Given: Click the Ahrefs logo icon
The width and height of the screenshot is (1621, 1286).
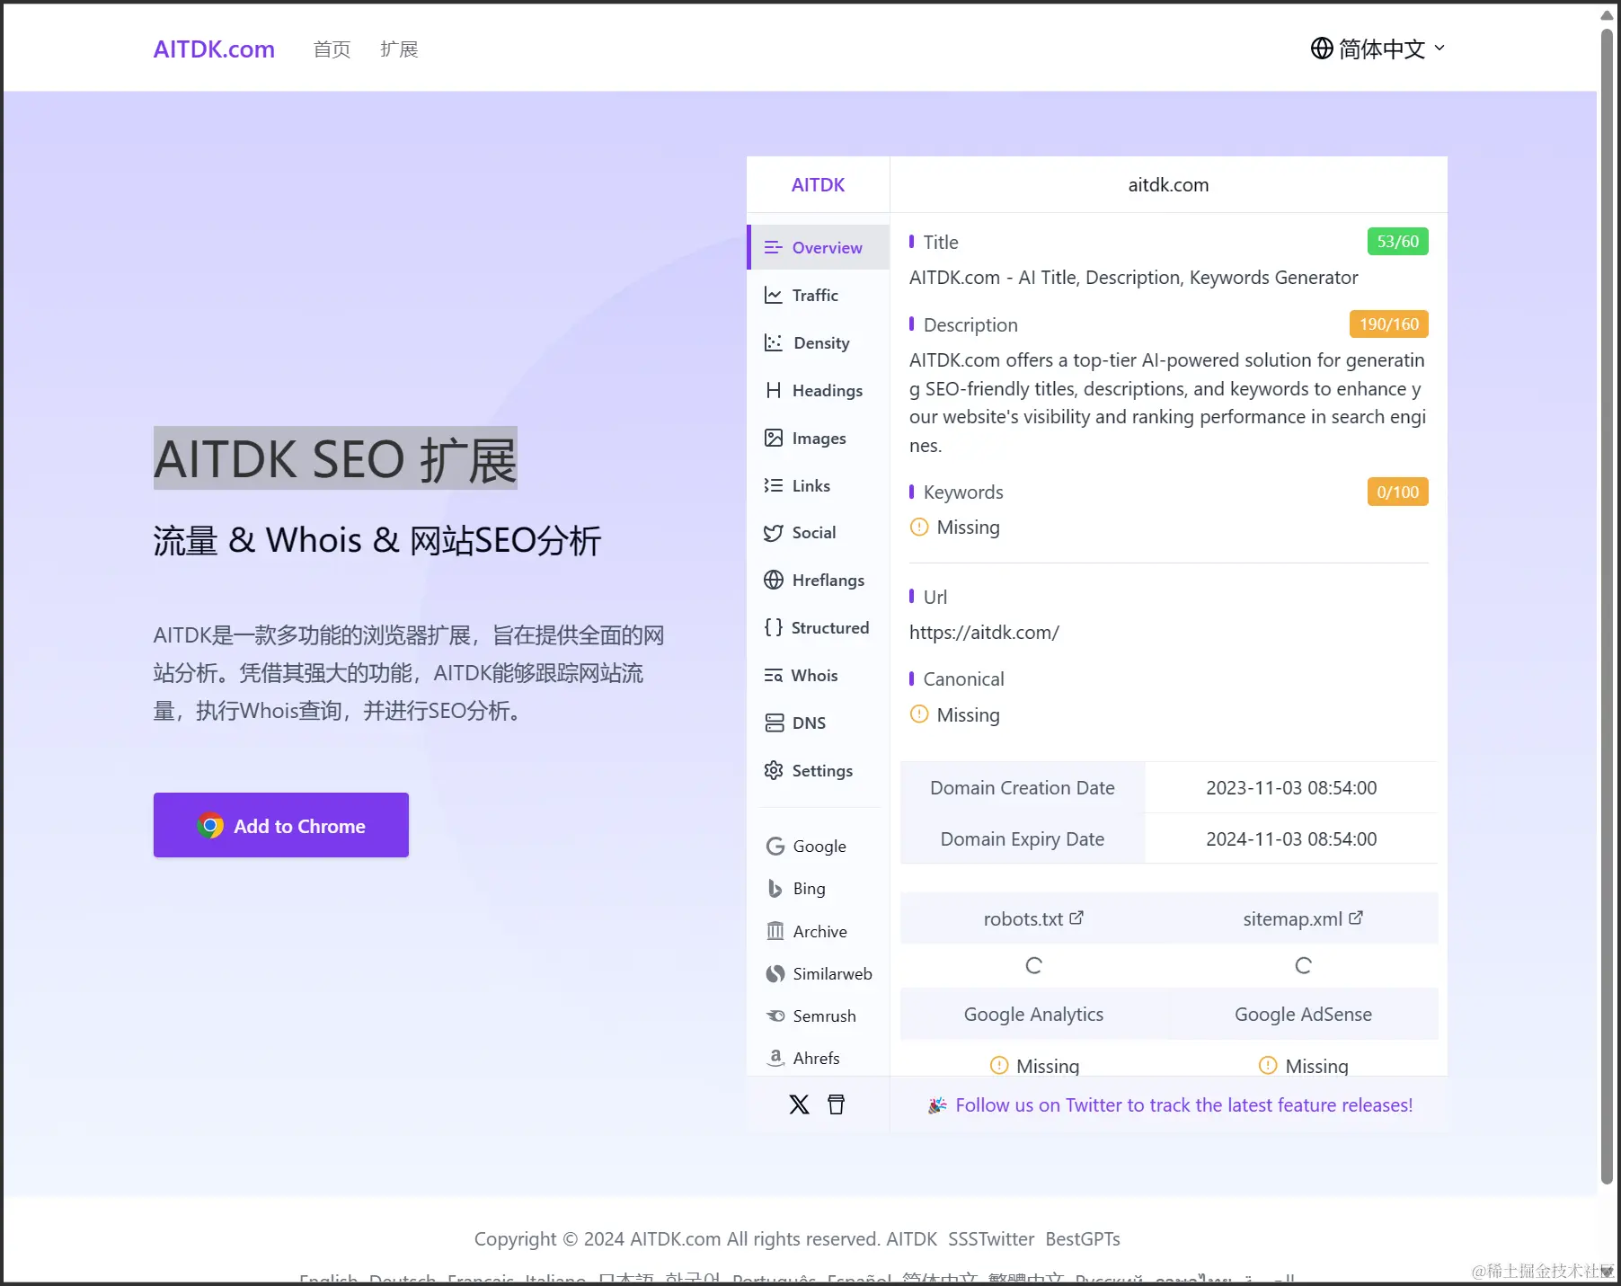Looking at the screenshot, I should pos(775,1058).
